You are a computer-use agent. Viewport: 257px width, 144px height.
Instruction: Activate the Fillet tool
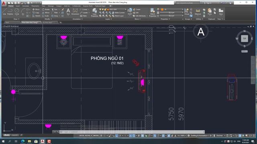tap(55, 12)
